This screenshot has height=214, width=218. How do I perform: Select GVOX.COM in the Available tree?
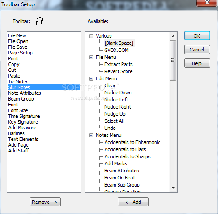coord(116,50)
